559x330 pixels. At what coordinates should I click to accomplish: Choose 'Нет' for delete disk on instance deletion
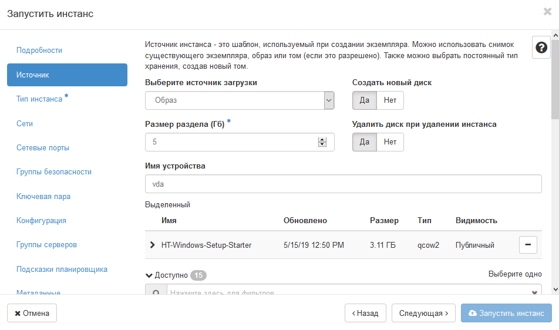point(390,142)
